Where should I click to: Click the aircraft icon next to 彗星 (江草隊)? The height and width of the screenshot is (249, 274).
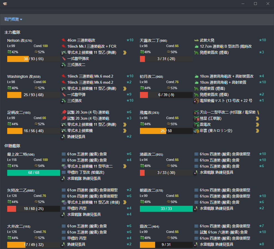pos(197,119)
